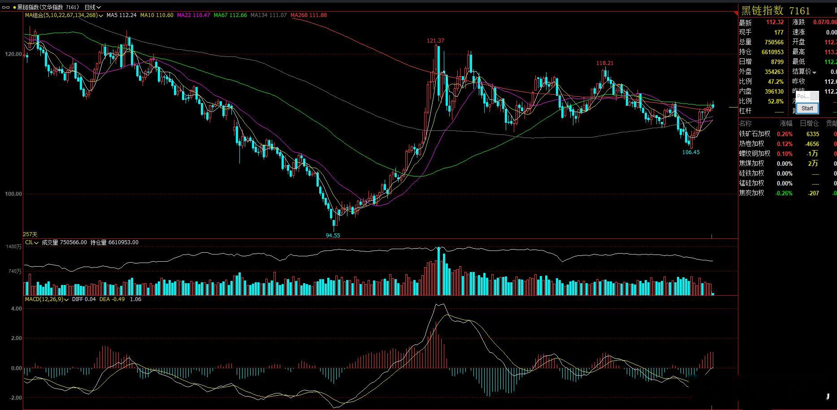Click the 1480万 volume axis label
837x410 pixels.
pos(13,246)
